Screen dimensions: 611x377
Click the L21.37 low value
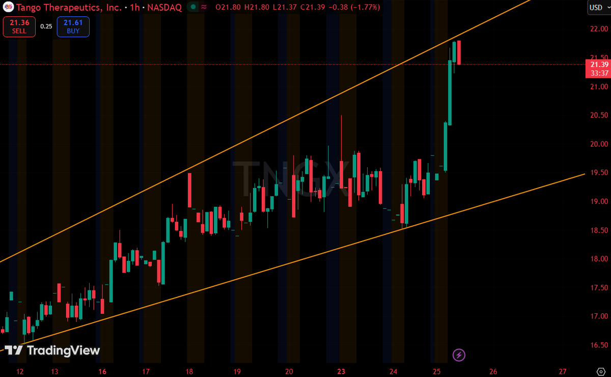[x=284, y=7]
